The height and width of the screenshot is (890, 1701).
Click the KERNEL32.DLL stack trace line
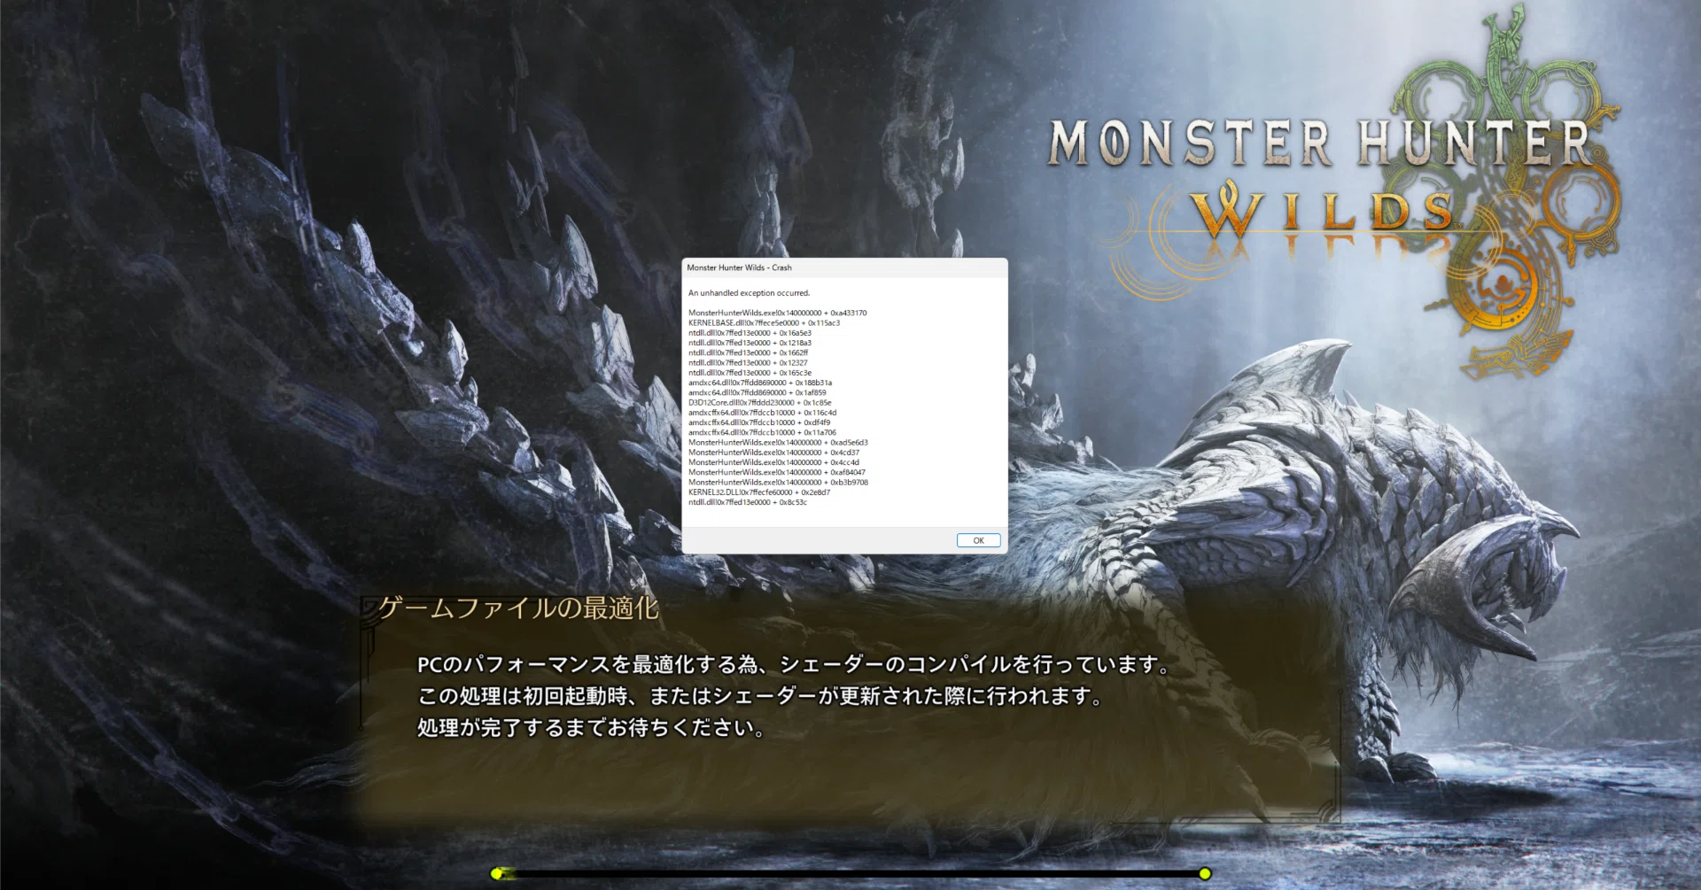pos(759,492)
